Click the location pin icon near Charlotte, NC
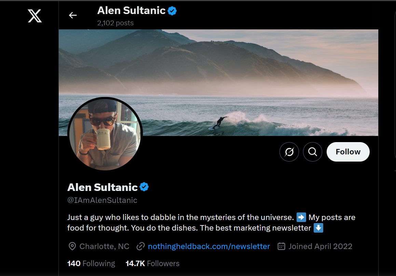Screen dimensions: 396x276 pos(72,246)
